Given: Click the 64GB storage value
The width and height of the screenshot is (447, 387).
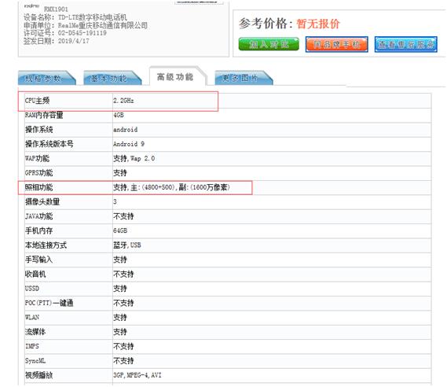Looking at the screenshot, I should (120, 230).
